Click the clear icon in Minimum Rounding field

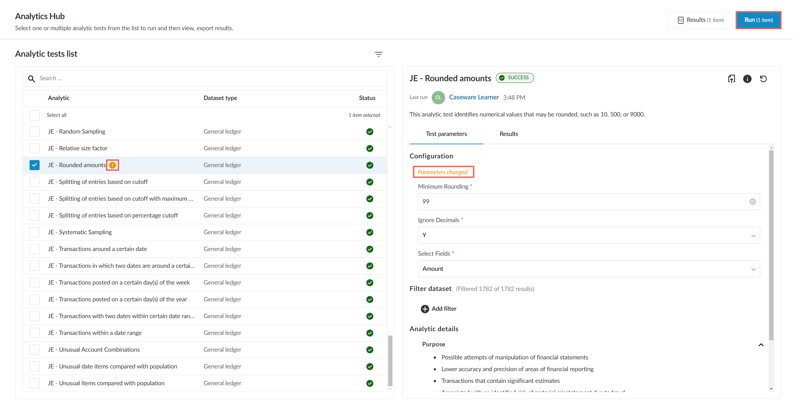752,202
